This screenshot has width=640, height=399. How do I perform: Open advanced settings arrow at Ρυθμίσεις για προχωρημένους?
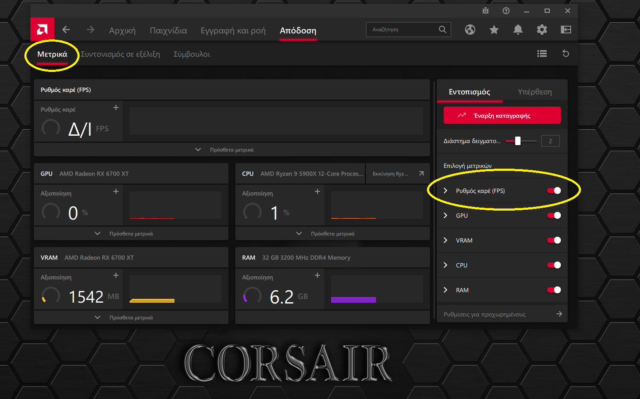pos(559,314)
